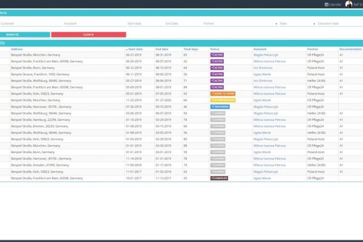Viewport: 363px width, 242px height.
Task: Select end date cell '11-13-2017'
Action: point(163,178)
